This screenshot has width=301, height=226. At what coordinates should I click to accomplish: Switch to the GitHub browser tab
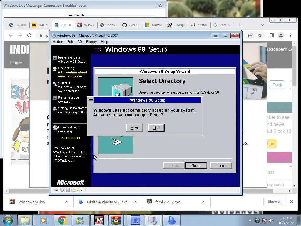point(131,25)
